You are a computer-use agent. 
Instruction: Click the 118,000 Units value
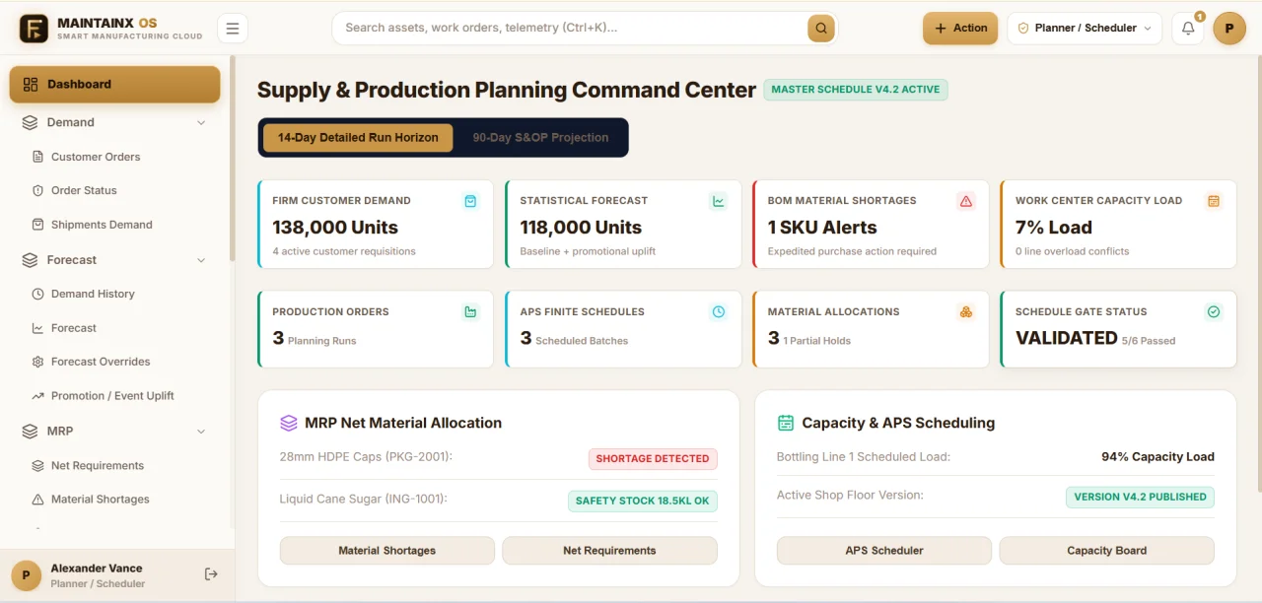coord(581,228)
